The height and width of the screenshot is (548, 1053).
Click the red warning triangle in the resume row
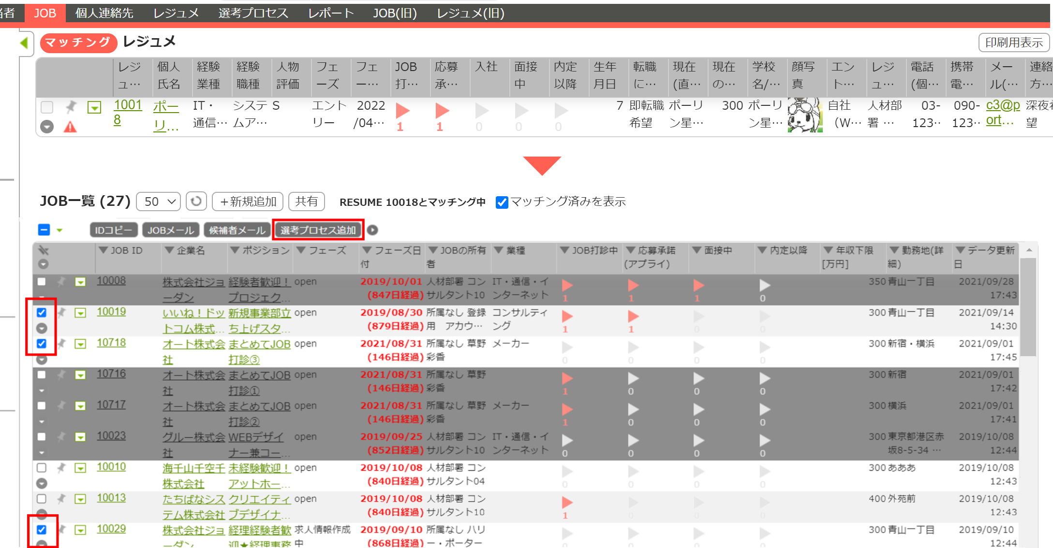[70, 127]
